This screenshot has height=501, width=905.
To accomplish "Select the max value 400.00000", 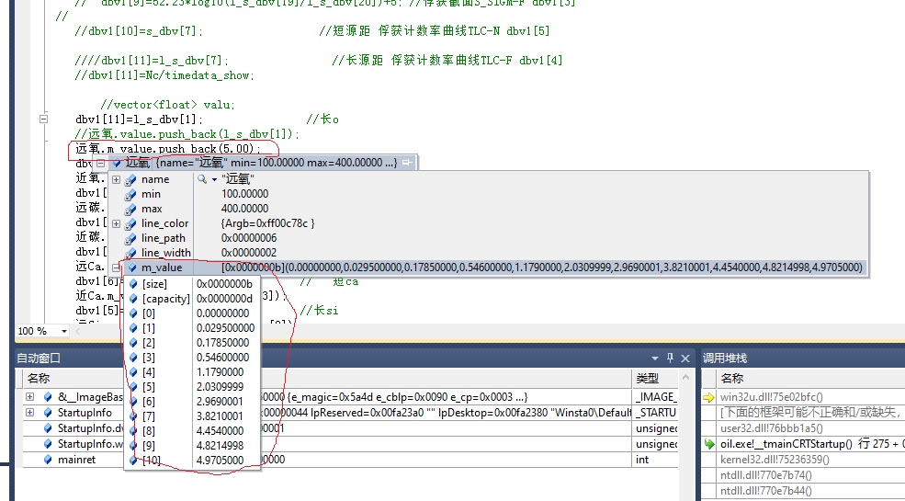I will (x=244, y=209).
